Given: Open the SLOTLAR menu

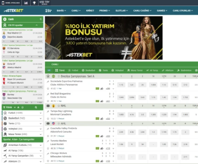Looking at the screenshot, I should click(x=122, y=11).
